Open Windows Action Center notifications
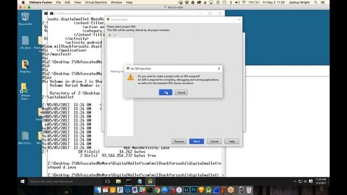 click(311, 181)
